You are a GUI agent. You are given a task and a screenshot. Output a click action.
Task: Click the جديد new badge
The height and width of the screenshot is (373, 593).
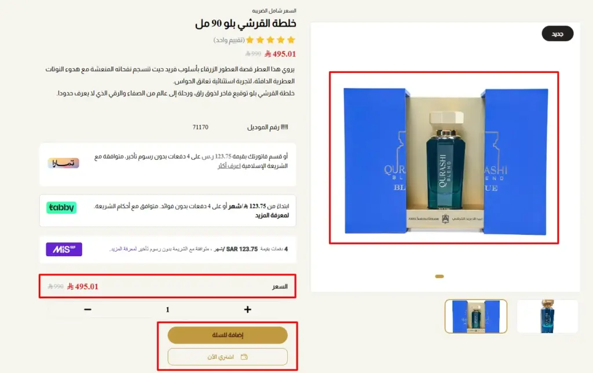click(558, 34)
